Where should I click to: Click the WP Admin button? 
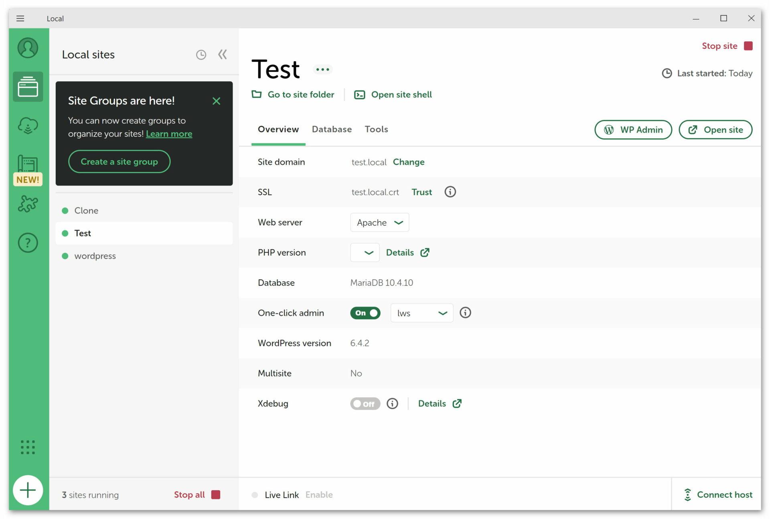tap(633, 130)
